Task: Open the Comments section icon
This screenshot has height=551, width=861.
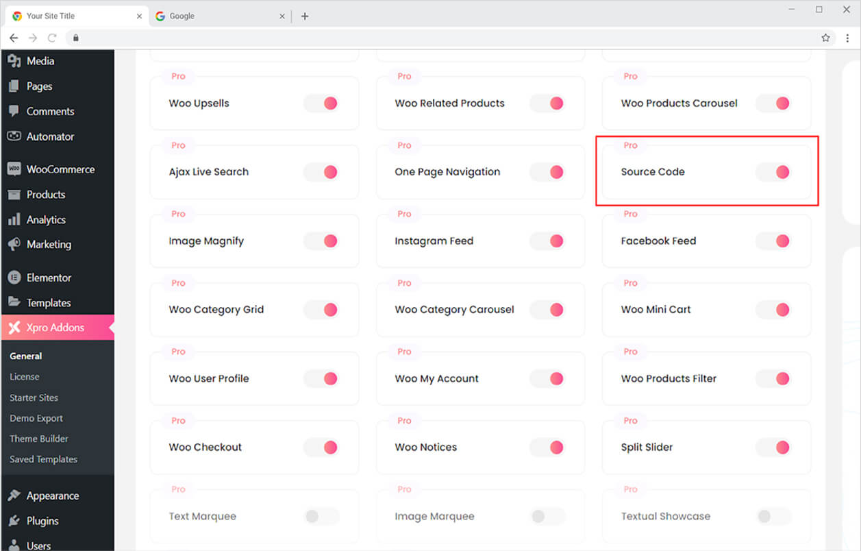Action: click(15, 111)
